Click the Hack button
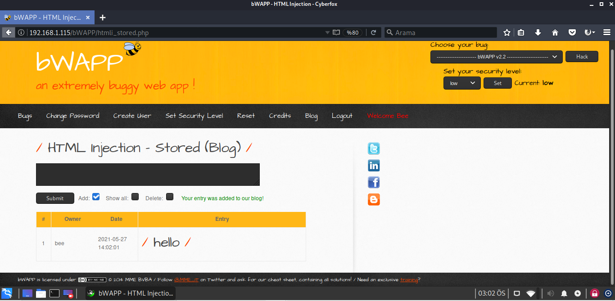The width and height of the screenshot is (615, 301). [x=582, y=57]
